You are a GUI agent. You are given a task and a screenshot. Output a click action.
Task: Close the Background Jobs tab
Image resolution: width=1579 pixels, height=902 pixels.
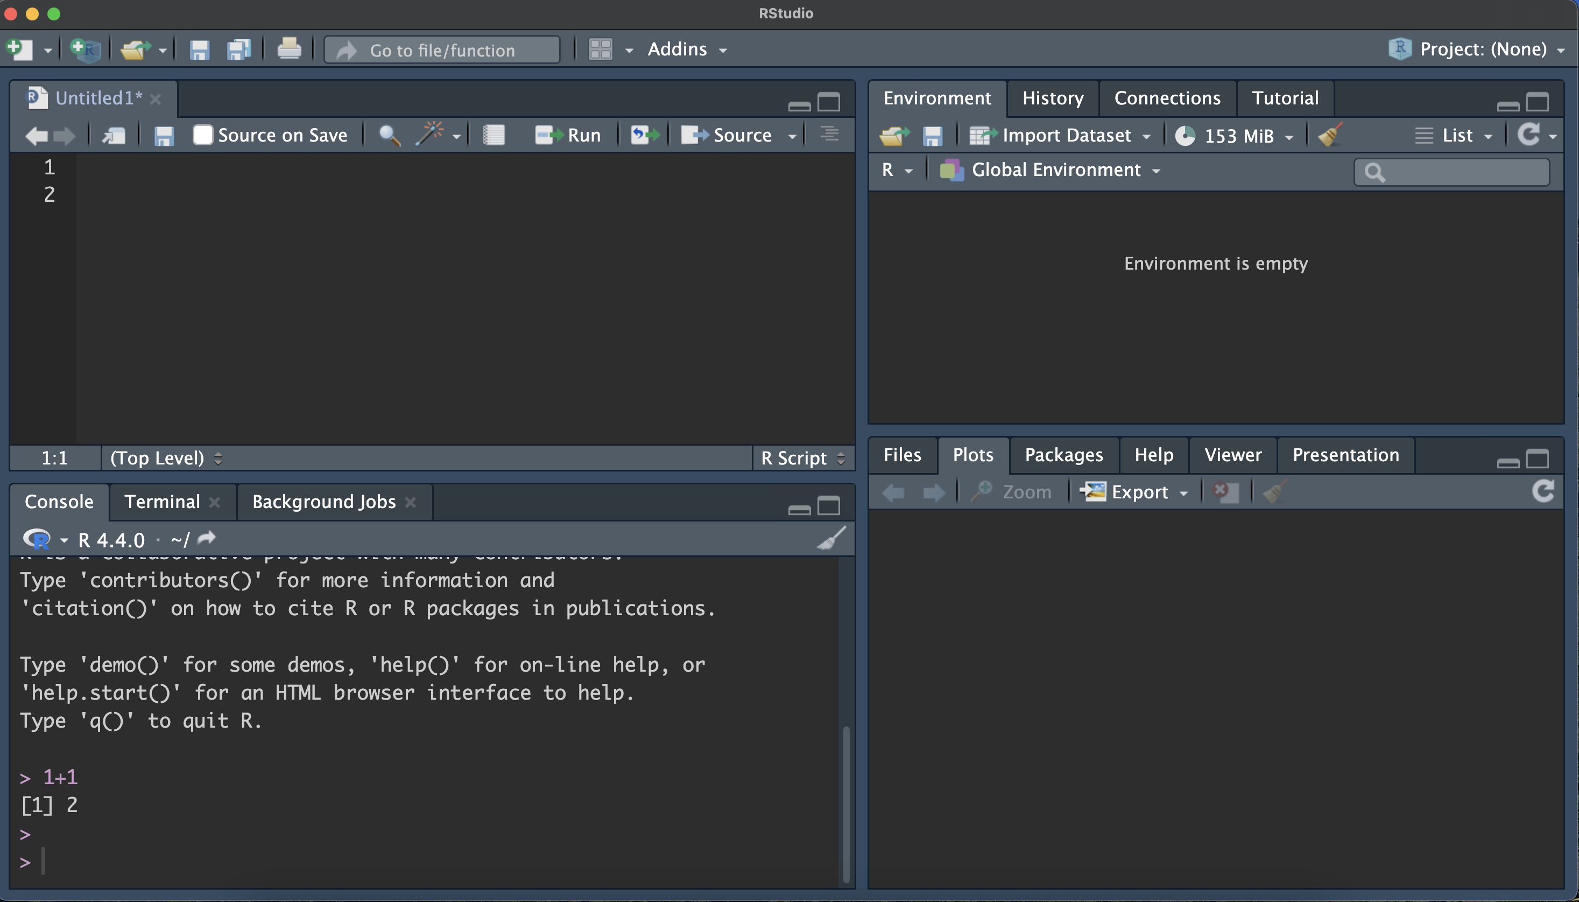(410, 502)
